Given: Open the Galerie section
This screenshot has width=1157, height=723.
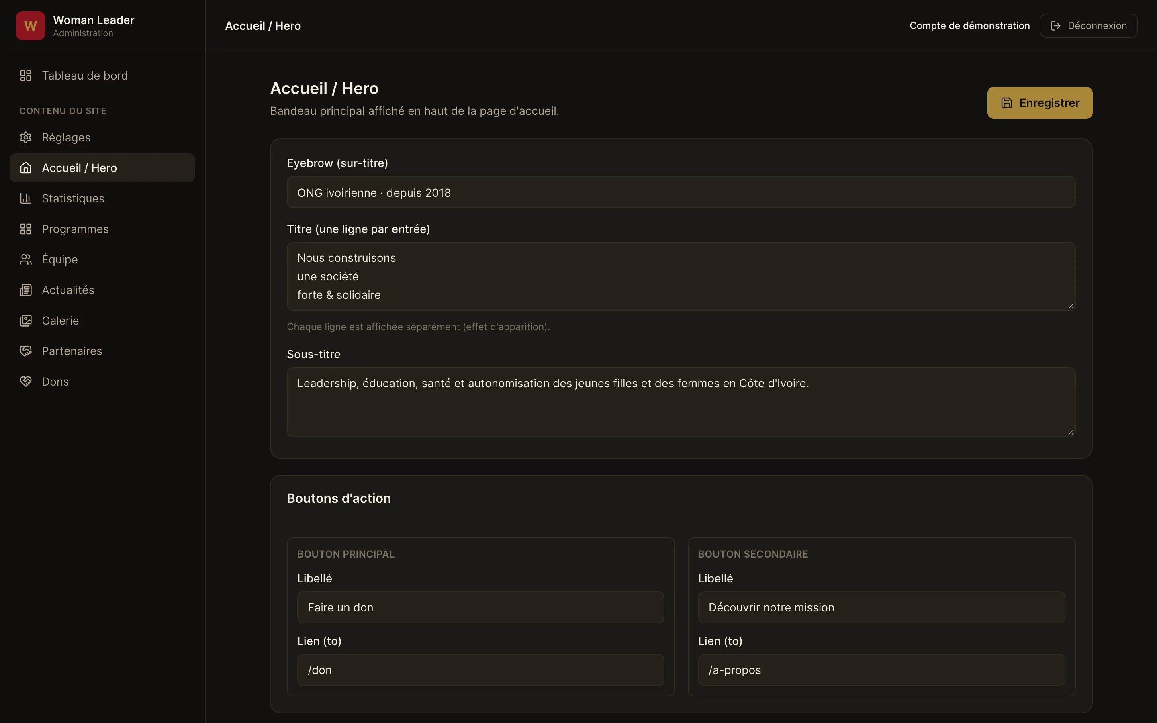Looking at the screenshot, I should tap(102, 321).
